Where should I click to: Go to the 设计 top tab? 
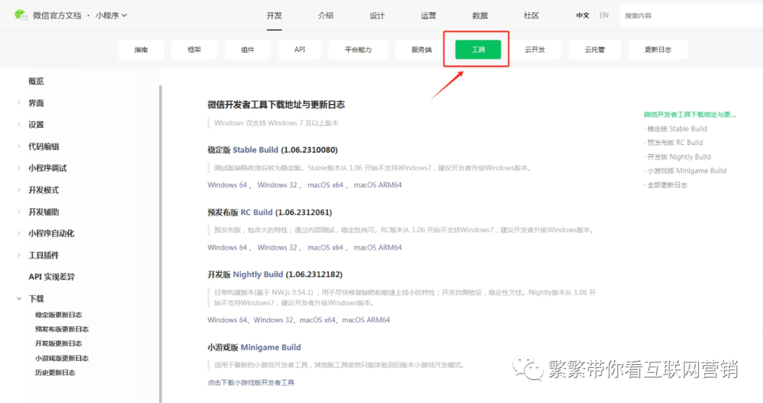point(377,16)
